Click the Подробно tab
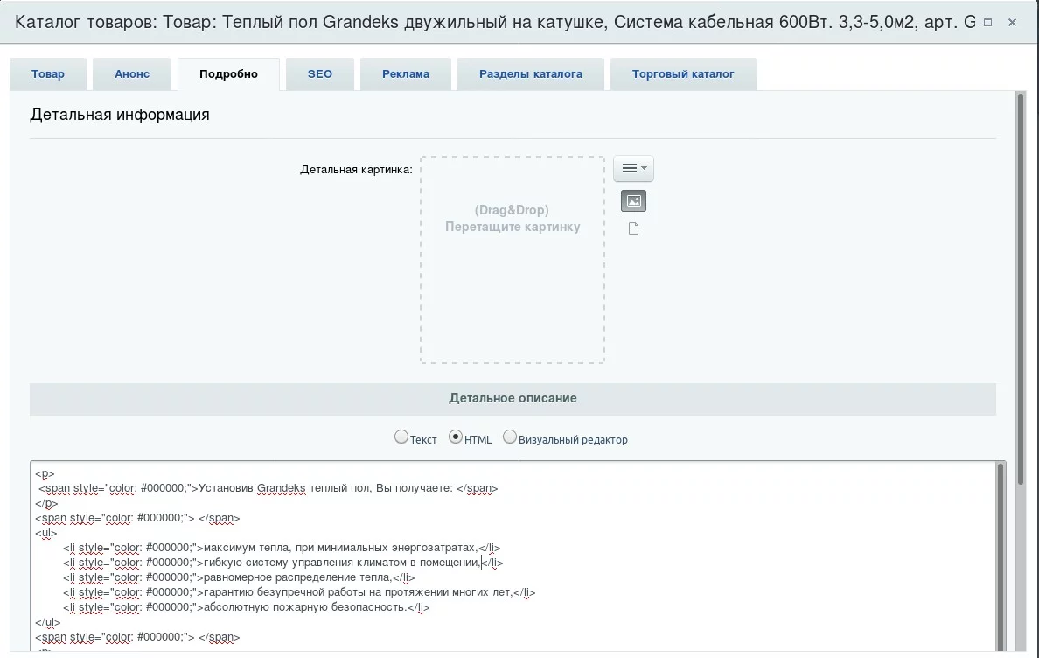Viewport: 1039px width, 658px height. click(228, 74)
